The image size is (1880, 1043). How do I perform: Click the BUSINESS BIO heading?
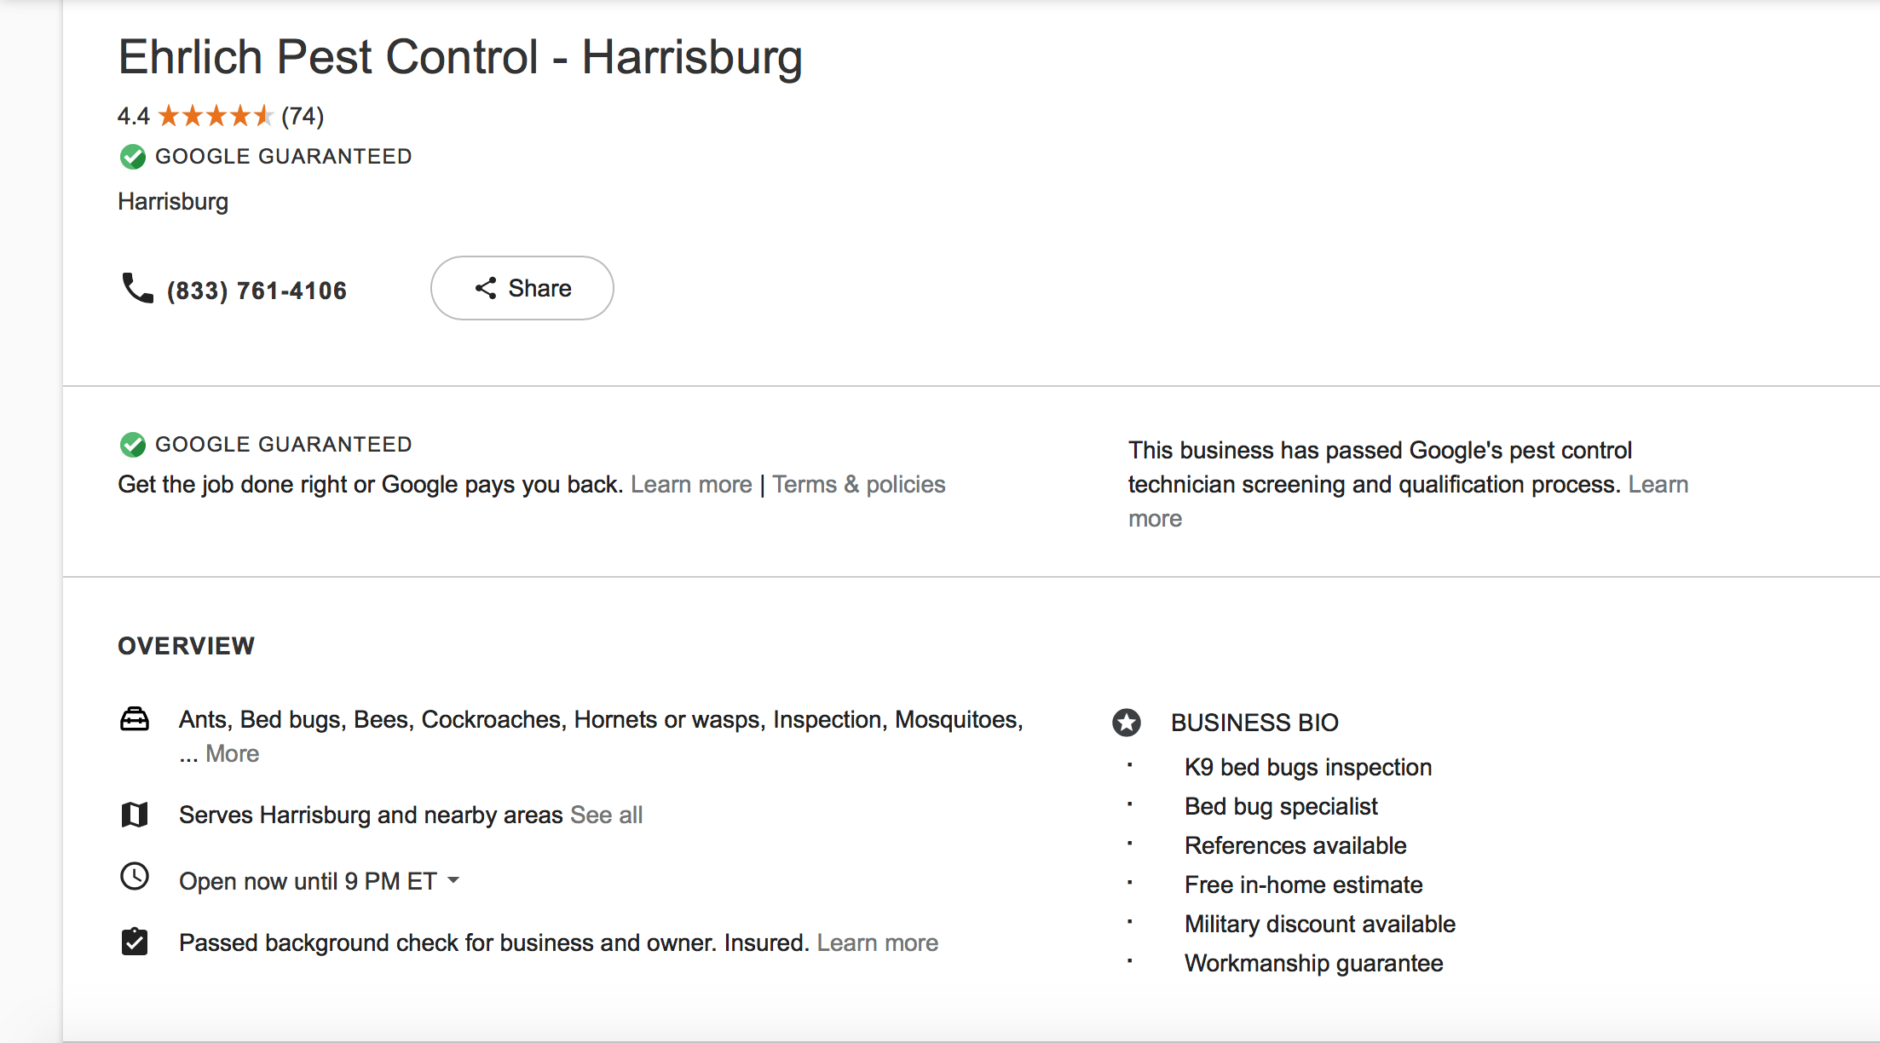(x=1254, y=723)
